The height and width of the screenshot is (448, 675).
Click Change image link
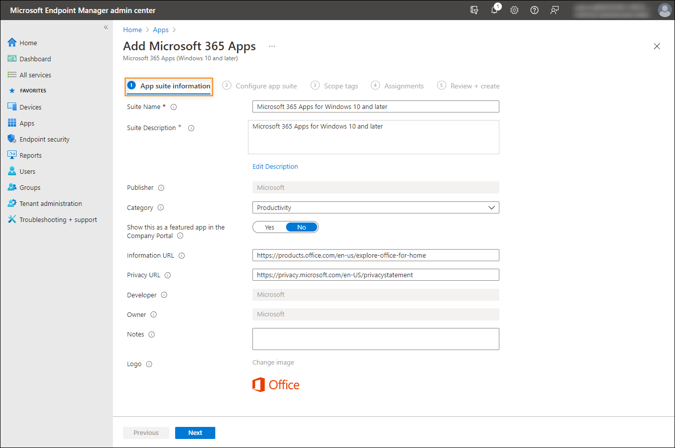[273, 362]
